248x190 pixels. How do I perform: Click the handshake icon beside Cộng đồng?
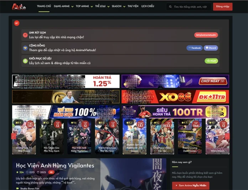point(25,48)
